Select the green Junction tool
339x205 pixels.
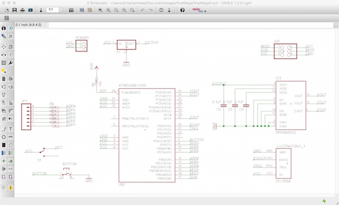point(4,161)
